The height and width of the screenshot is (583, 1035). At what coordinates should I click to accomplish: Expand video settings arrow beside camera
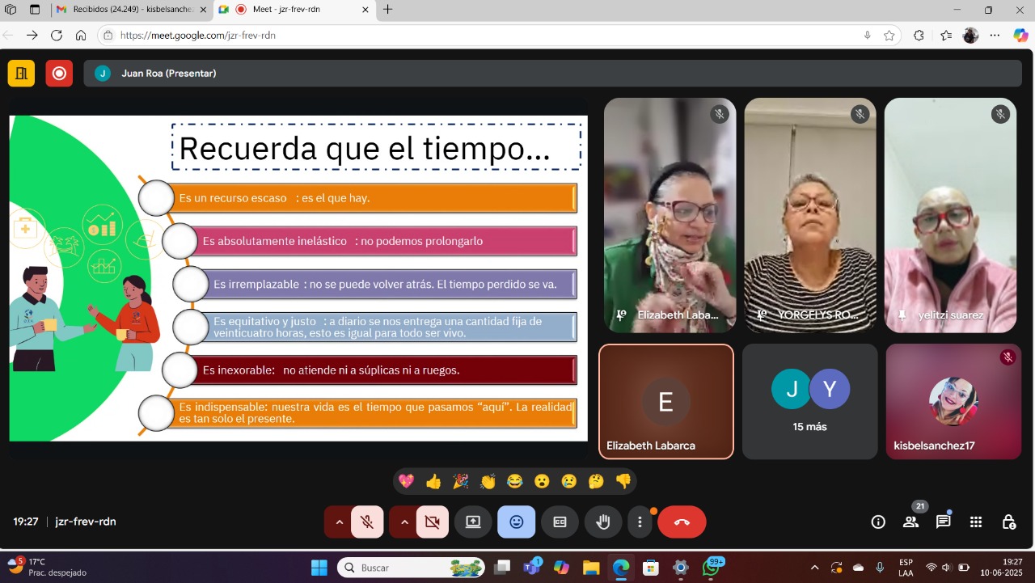click(x=404, y=522)
